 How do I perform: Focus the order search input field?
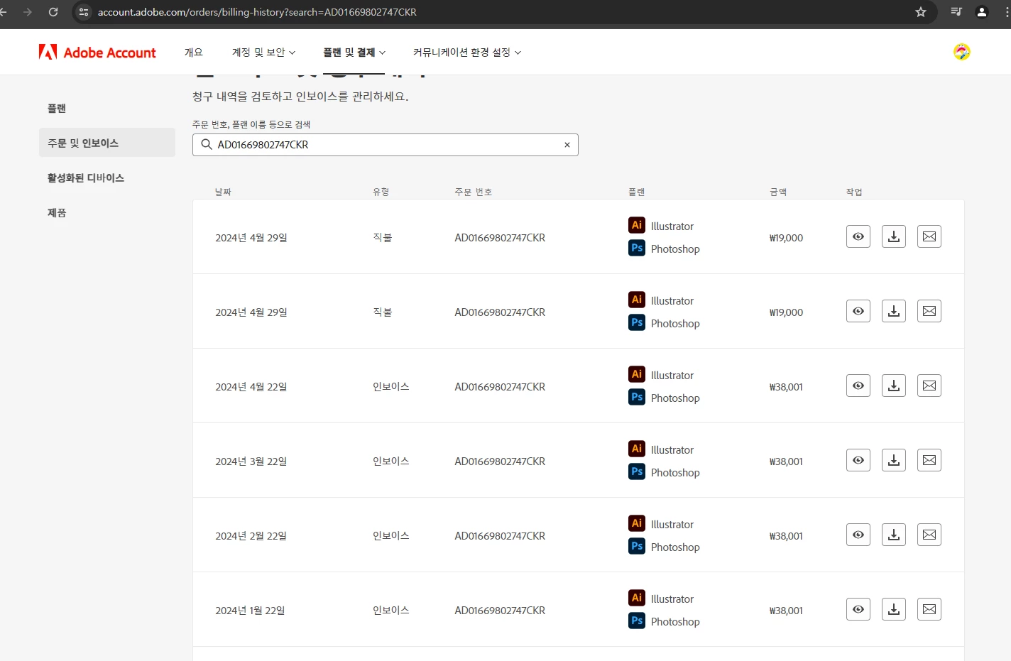(x=386, y=145)
